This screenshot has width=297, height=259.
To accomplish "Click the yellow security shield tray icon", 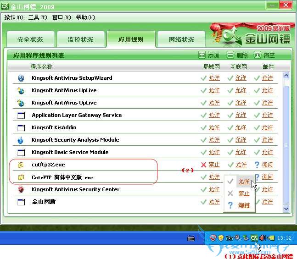I will (x=221, y=238).
